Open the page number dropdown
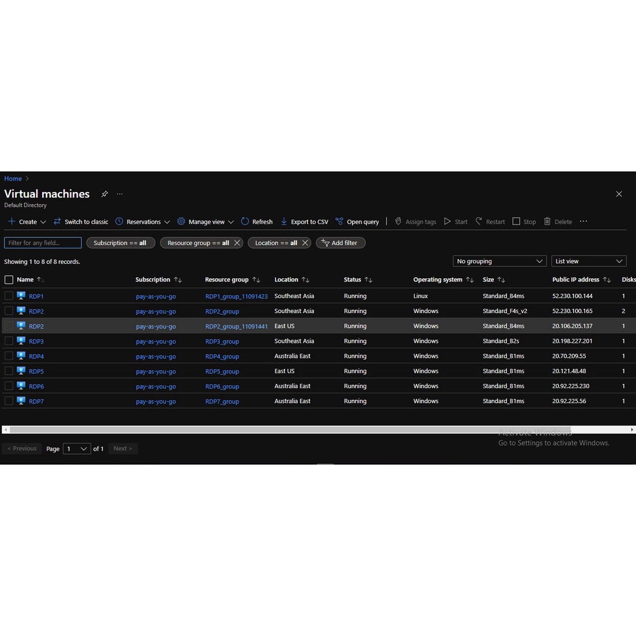Viewport: 636px width, 636px height. pos(77,449)
